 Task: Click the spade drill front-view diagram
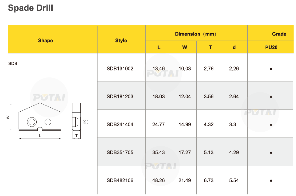click(40, 118)
